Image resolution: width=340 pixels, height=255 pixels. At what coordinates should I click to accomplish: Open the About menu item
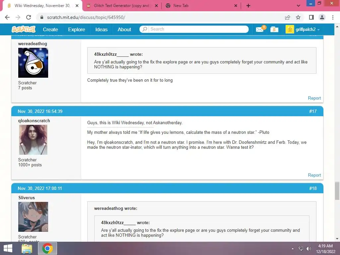[x=124, y=30]
